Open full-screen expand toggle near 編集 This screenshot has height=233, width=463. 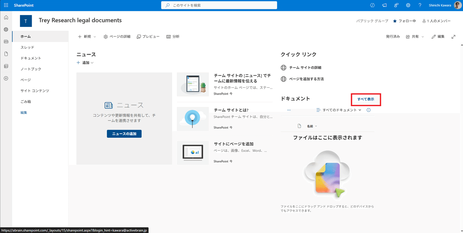click(453, 36)
